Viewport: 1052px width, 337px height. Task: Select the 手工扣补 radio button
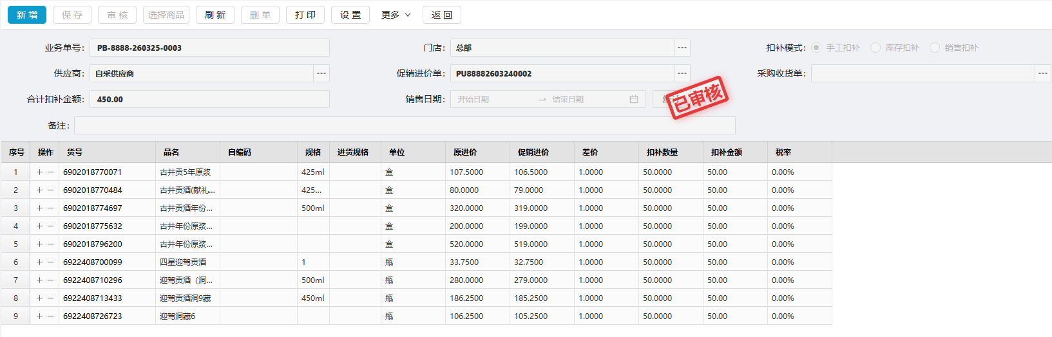pos(816,48)
